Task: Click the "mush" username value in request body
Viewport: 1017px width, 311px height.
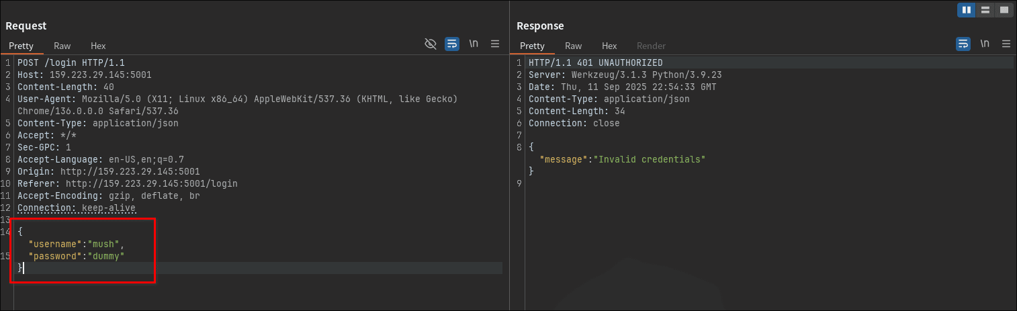Action: [102, 244]
